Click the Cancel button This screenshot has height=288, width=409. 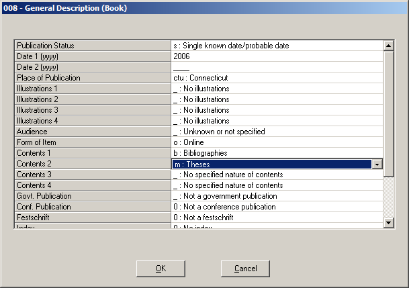click(245, 269)
